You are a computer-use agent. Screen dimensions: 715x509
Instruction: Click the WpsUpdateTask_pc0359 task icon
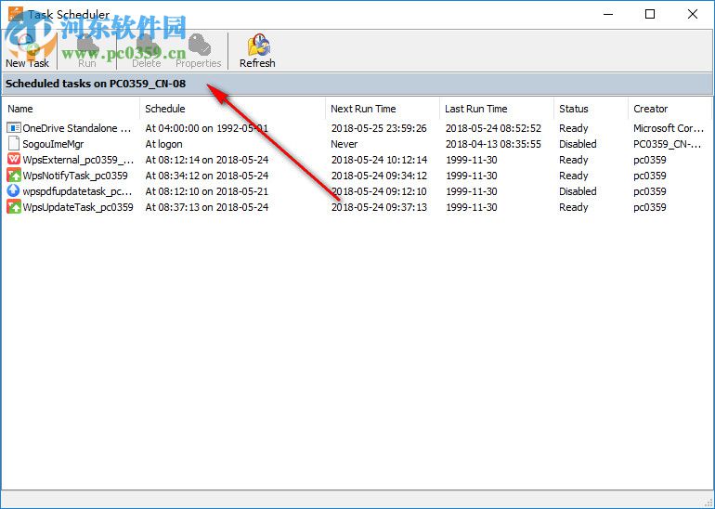(x=14, y=206)
